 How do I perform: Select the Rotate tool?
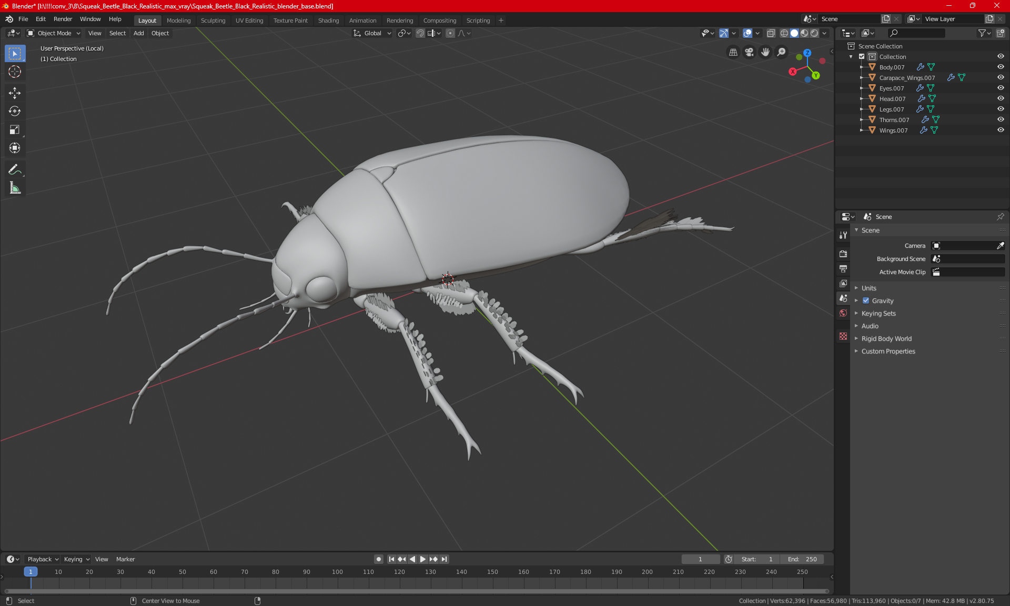click(15, 112)
